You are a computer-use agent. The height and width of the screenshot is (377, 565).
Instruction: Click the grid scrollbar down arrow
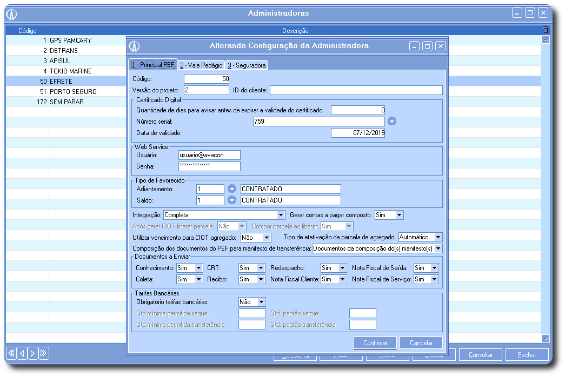click(545, 339)
